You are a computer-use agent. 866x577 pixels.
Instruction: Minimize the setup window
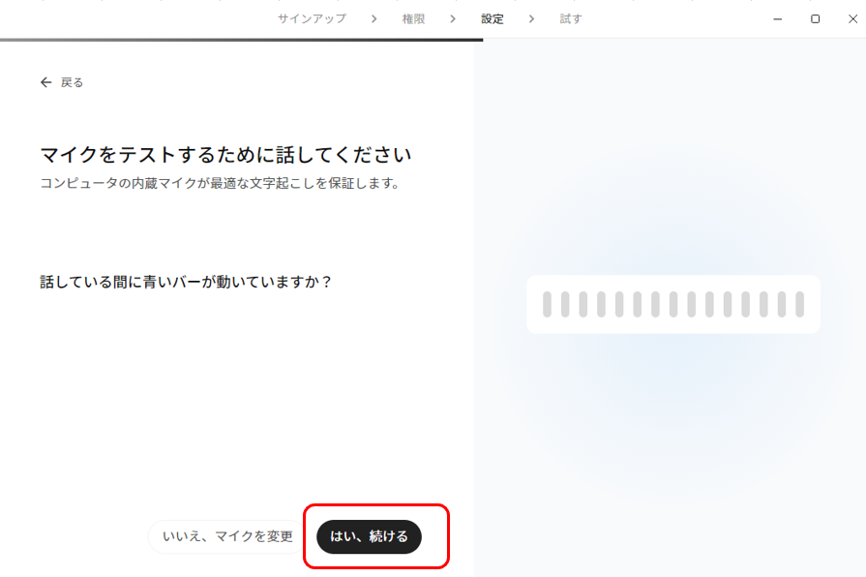pyautogui.click(x=778, y=18)
